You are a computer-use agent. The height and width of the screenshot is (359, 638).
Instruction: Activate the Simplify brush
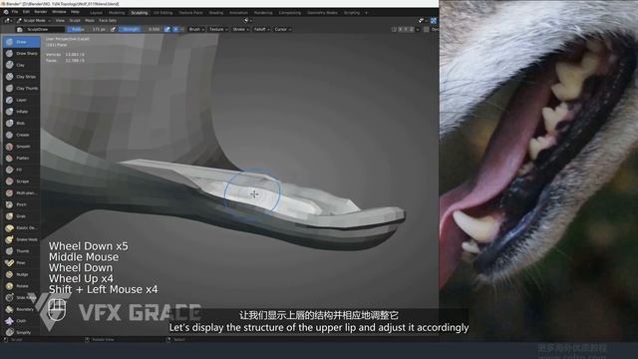tap(21, 332)
